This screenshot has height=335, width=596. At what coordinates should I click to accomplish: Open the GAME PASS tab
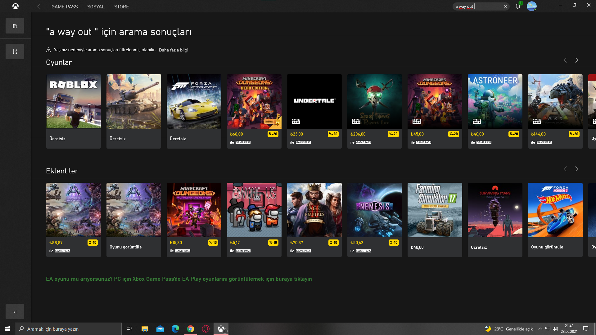[x=65, y=7]
